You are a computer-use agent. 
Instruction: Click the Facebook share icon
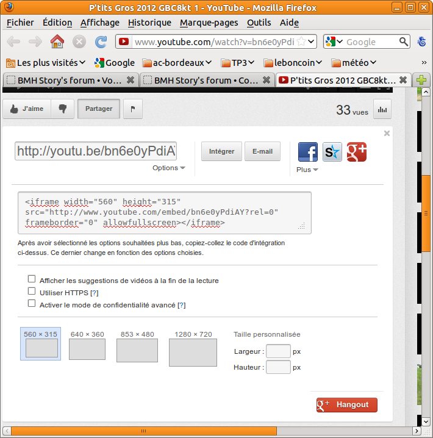(307, 152)
